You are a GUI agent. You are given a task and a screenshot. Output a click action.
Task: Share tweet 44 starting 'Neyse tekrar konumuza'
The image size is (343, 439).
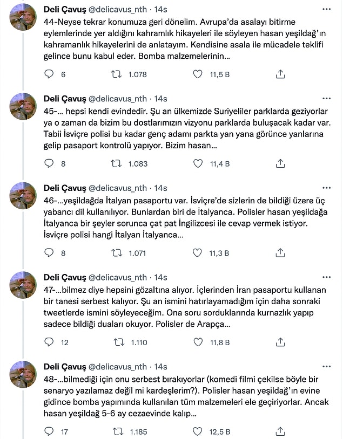280,74
